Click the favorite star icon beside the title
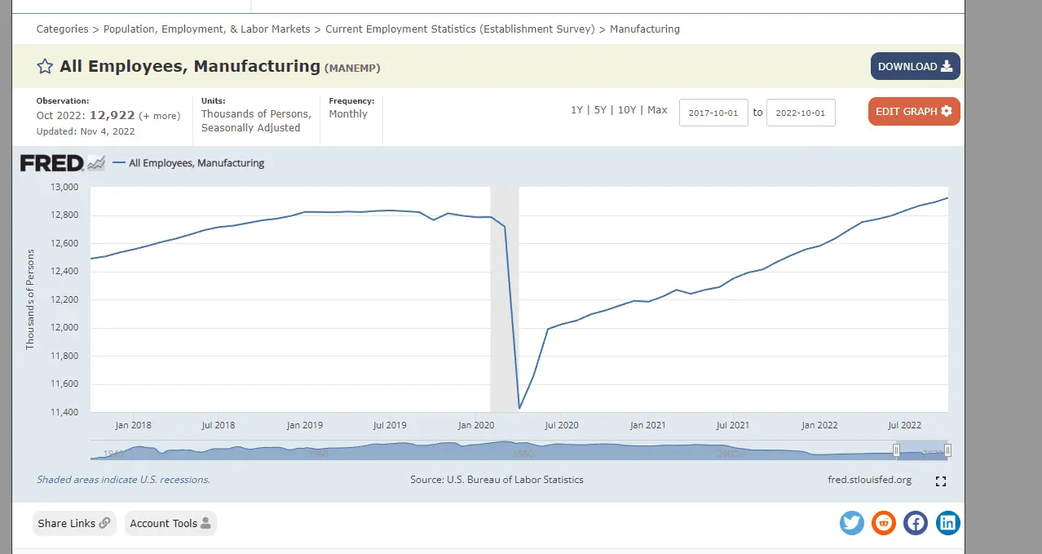Image resolution: width=1042 pixels, height=554 pixels. tap(45, 67)
